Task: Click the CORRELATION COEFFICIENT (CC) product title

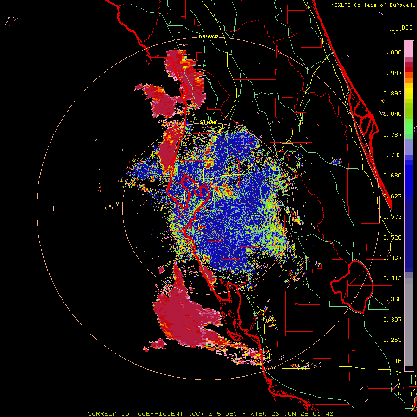Action: pos(146,414)
